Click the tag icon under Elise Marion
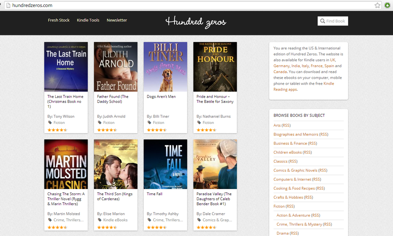The image size is (393, 236). (x=99, y=220)
